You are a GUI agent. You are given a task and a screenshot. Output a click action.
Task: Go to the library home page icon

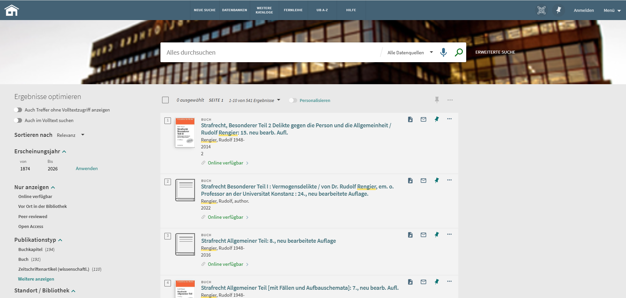[x=12, y=10]
